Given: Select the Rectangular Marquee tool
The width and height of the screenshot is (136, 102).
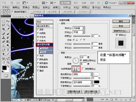Looking at the screenshot, I should [3, 21].
